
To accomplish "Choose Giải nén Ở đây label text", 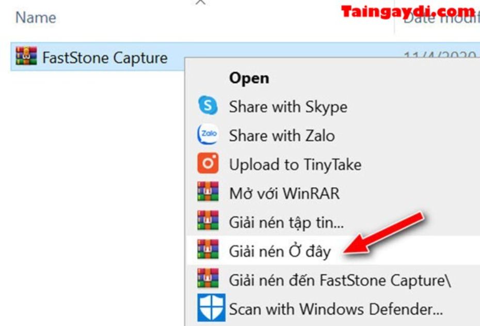I will 280,251.
